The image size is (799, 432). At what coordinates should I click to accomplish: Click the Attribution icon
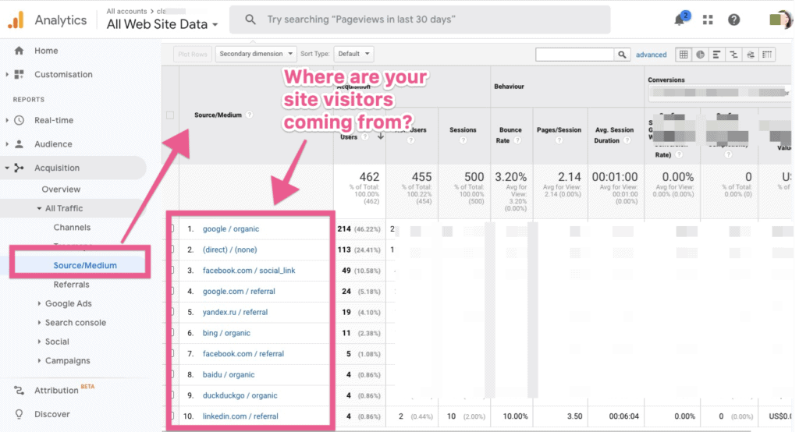click(x=20, y=390)
